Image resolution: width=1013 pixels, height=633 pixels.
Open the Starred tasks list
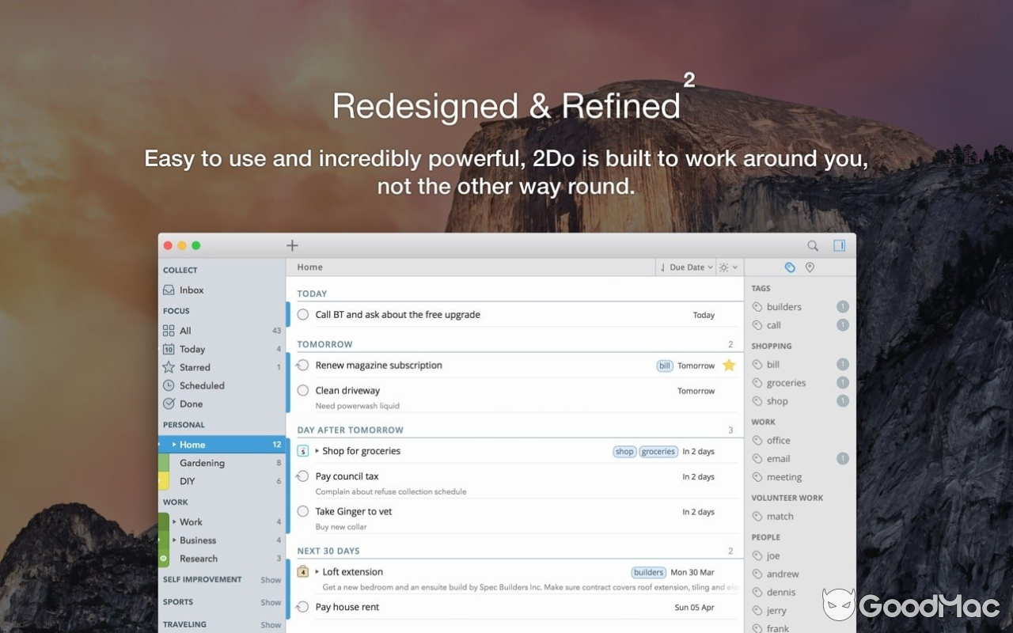(195, 367)
